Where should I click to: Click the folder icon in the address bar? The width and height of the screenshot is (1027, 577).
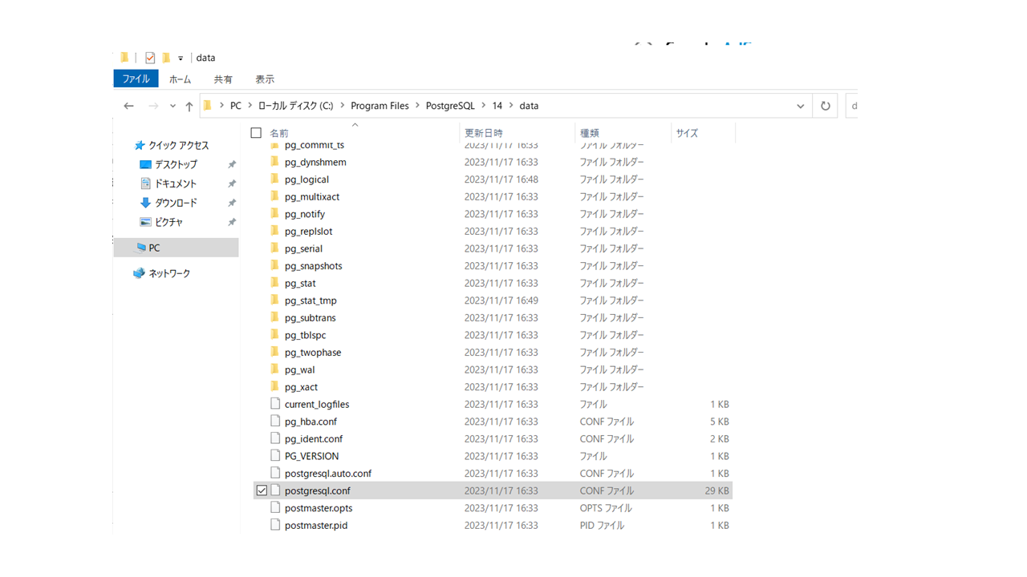tap(207, 105)
